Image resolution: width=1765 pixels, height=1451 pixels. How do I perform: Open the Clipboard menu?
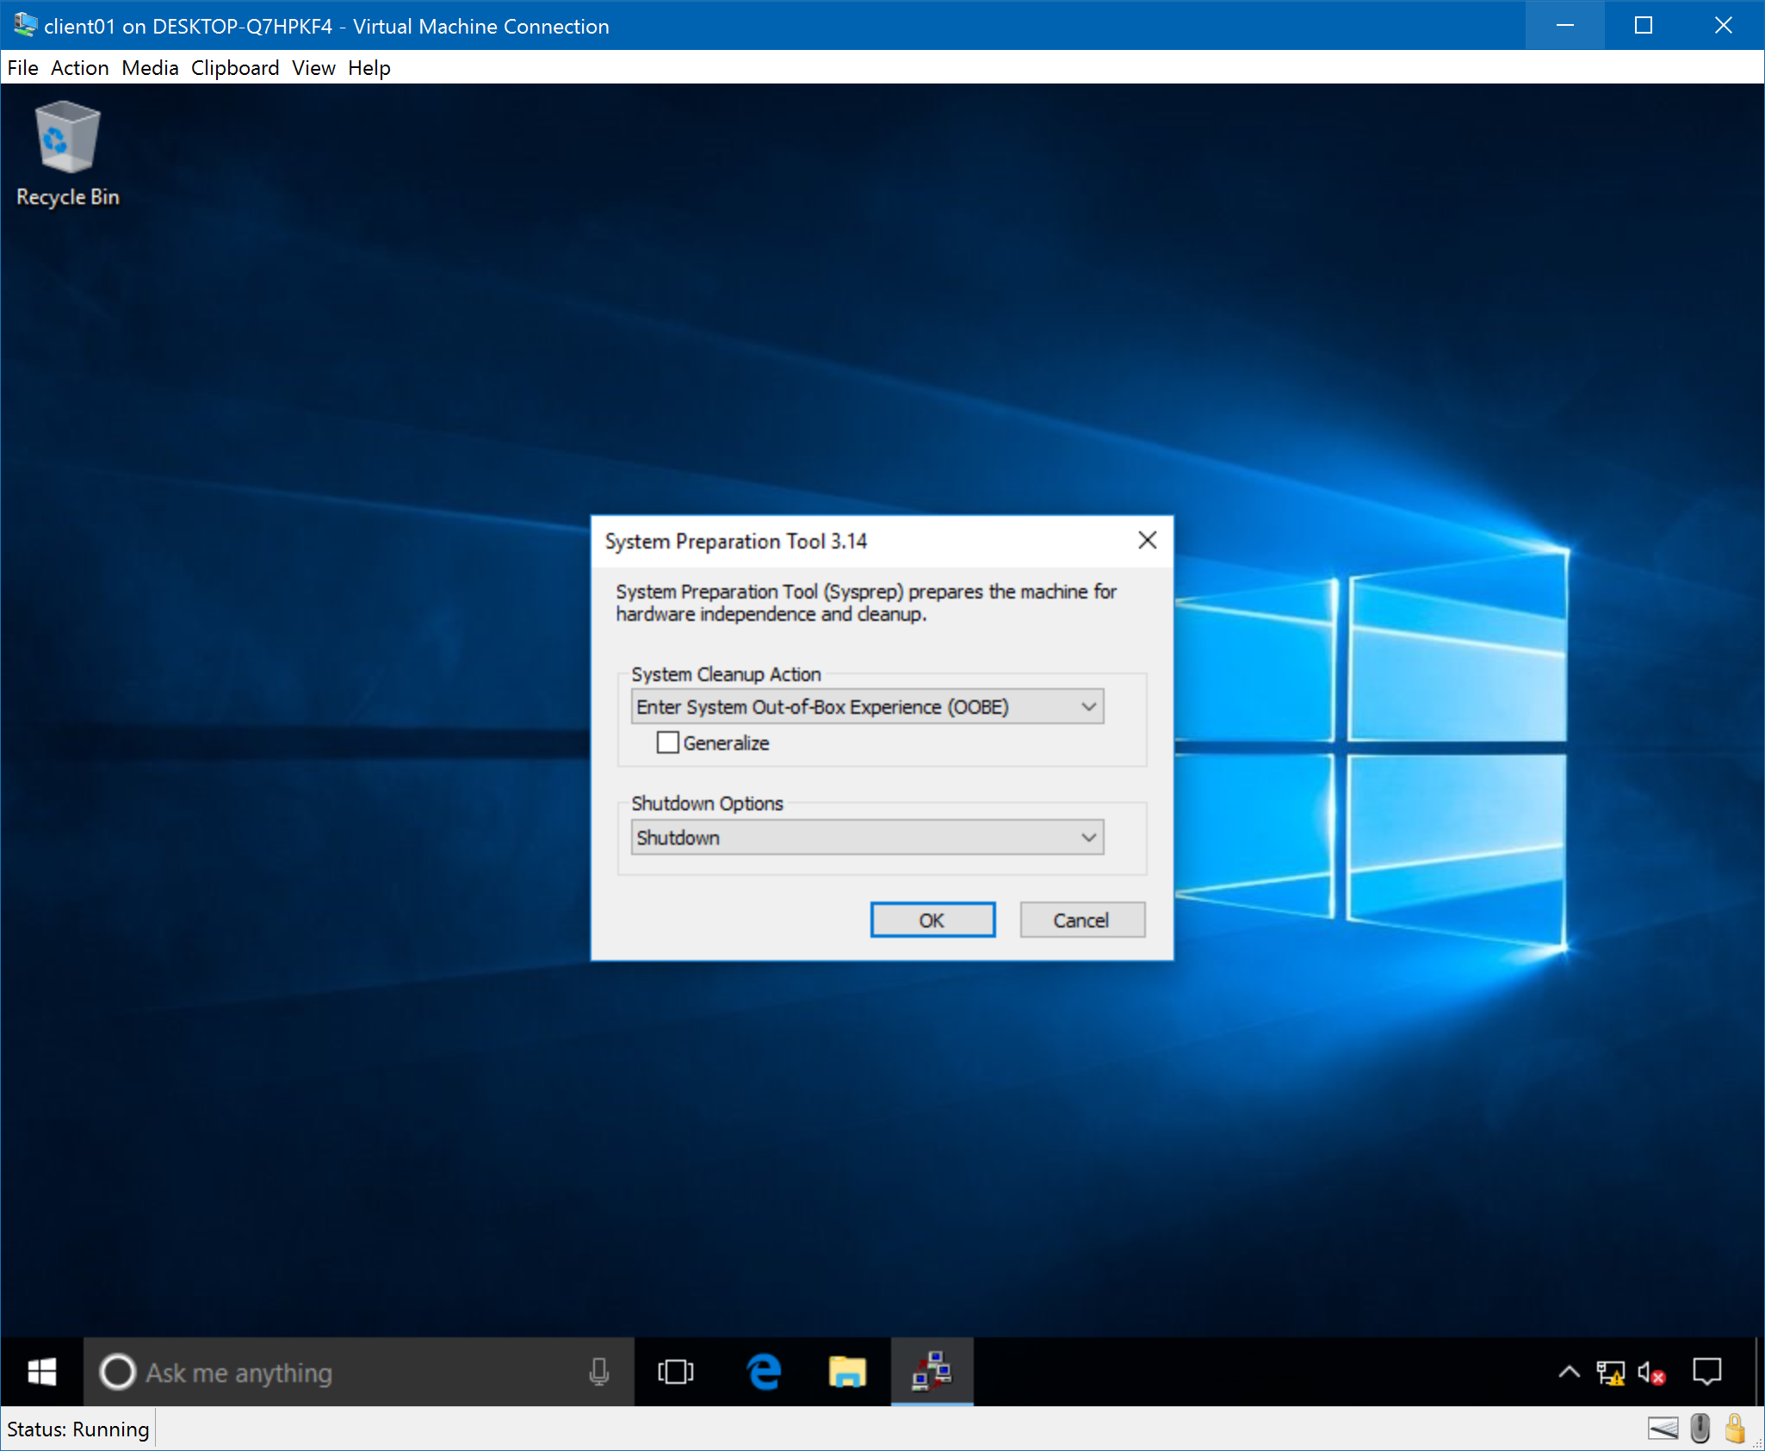[x=235, y=68]
